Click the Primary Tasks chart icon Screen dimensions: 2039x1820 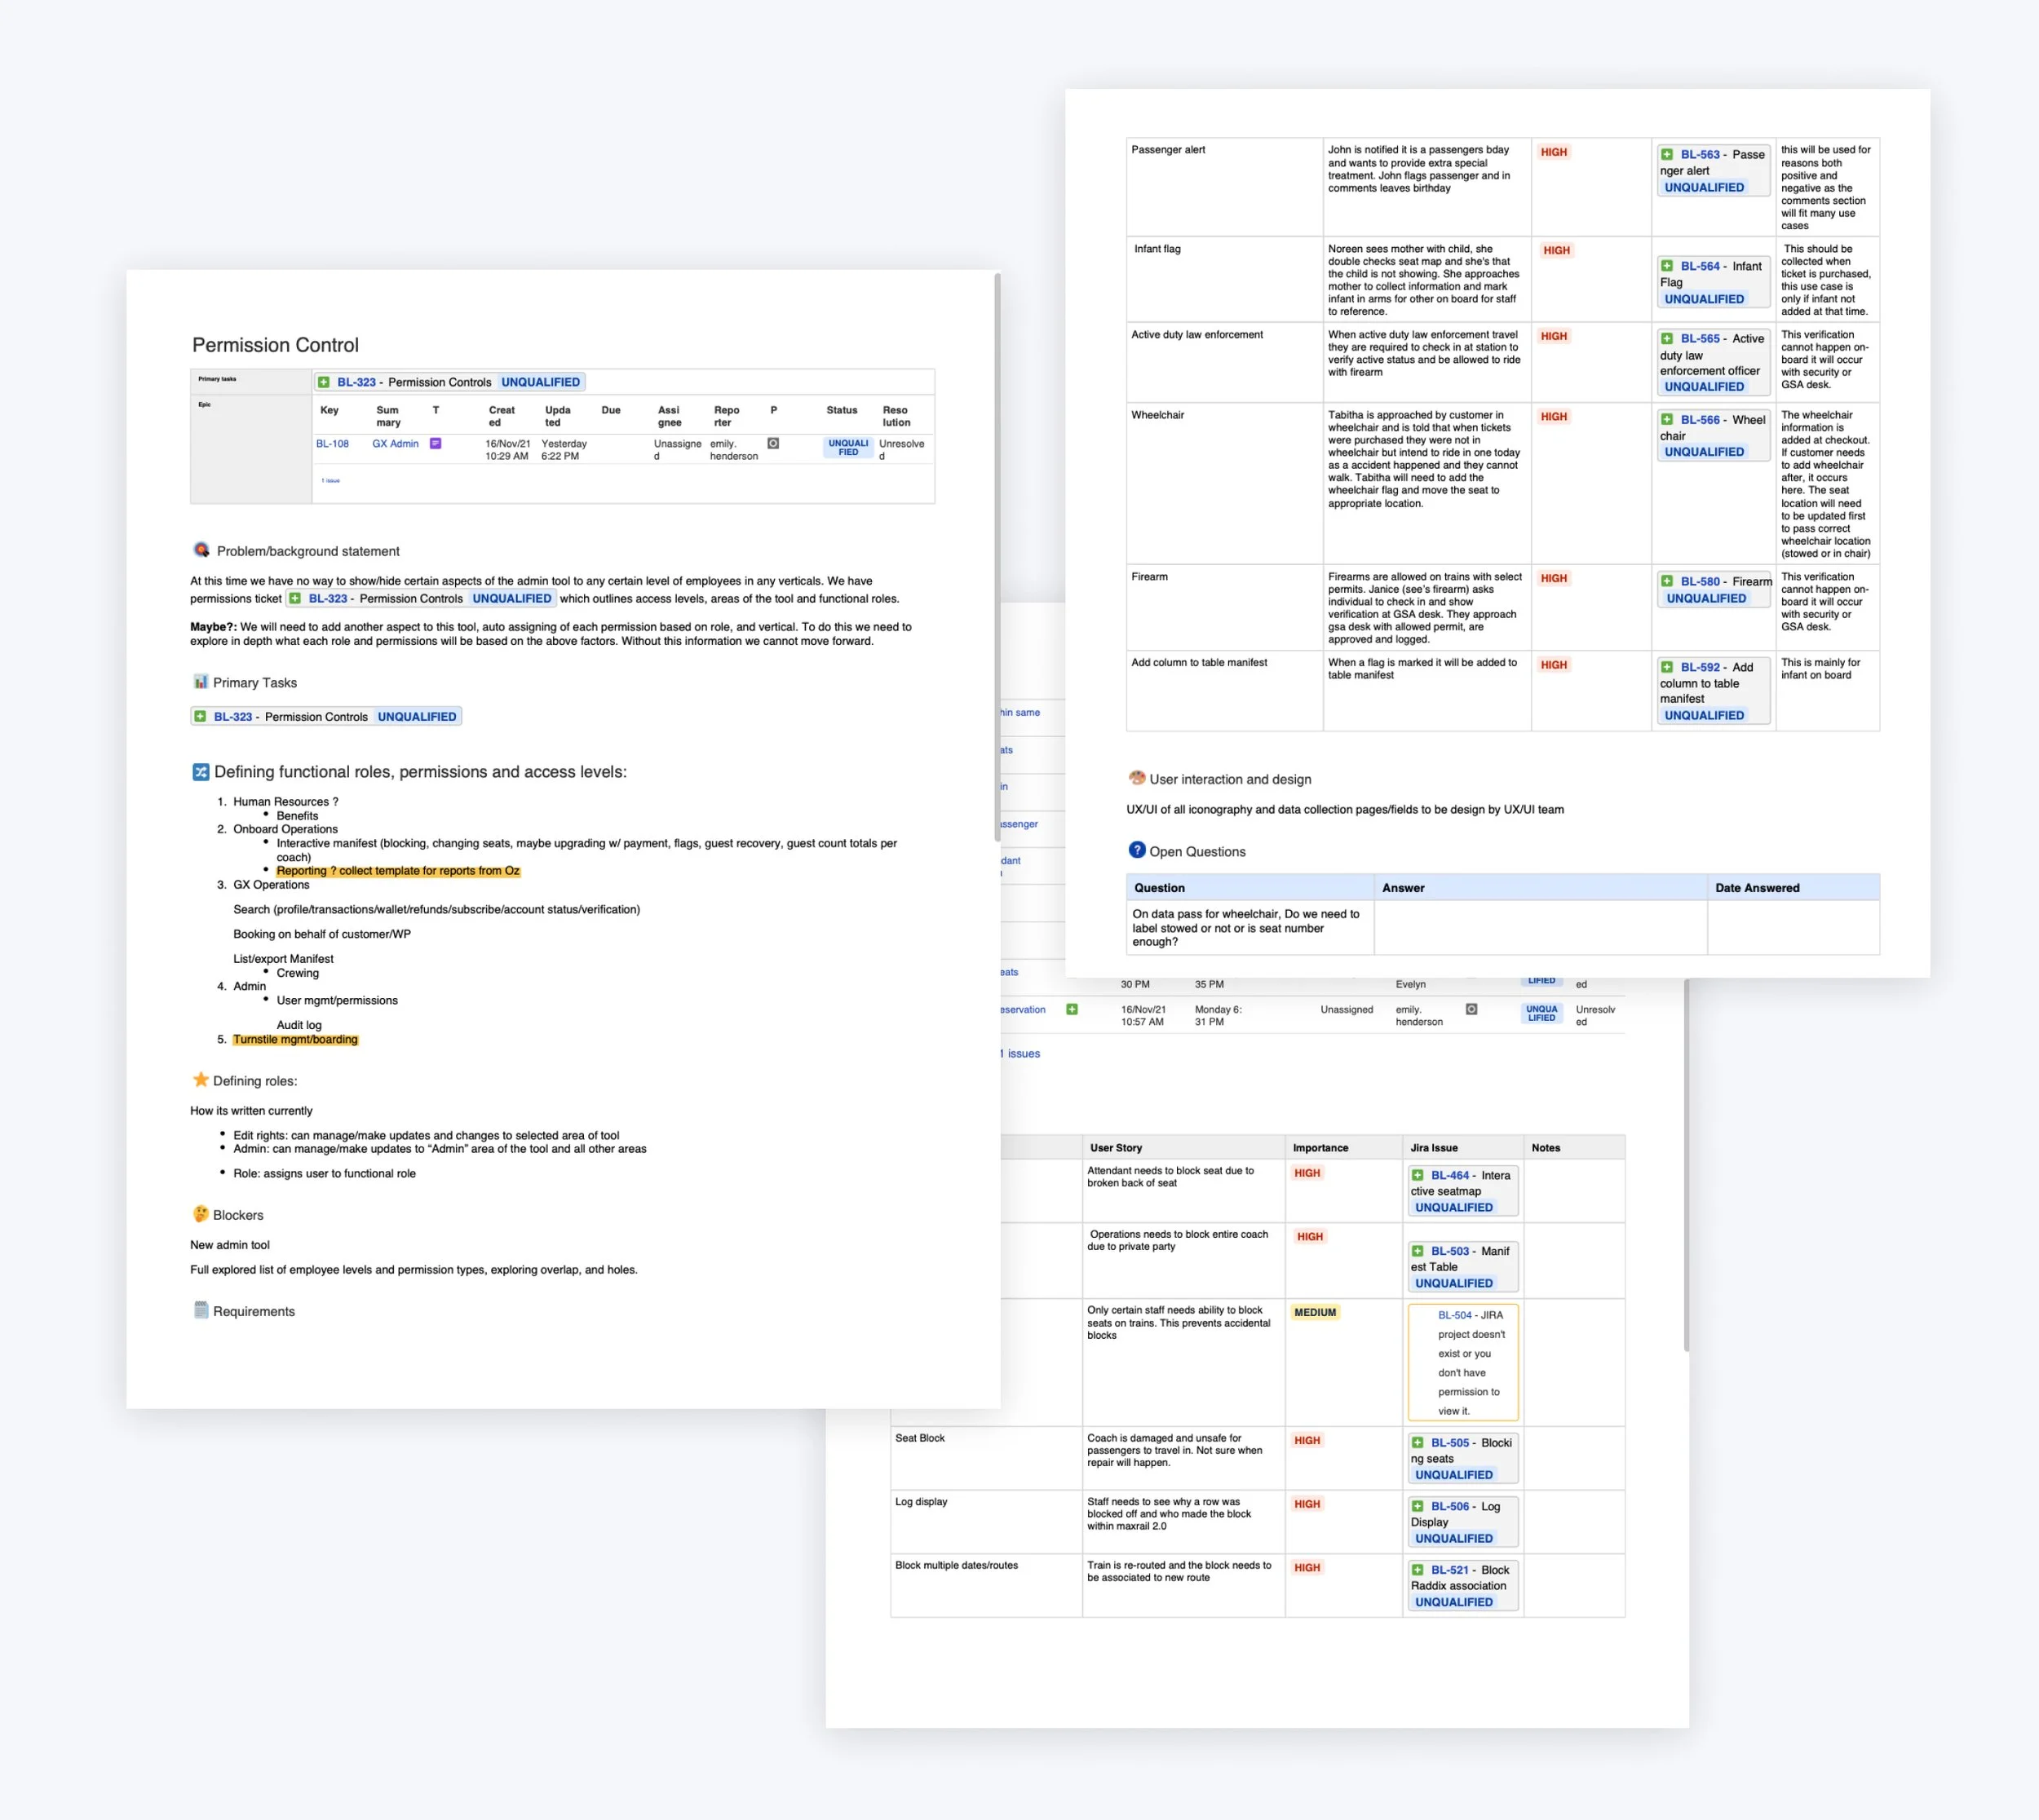click(x=200, y=682)
